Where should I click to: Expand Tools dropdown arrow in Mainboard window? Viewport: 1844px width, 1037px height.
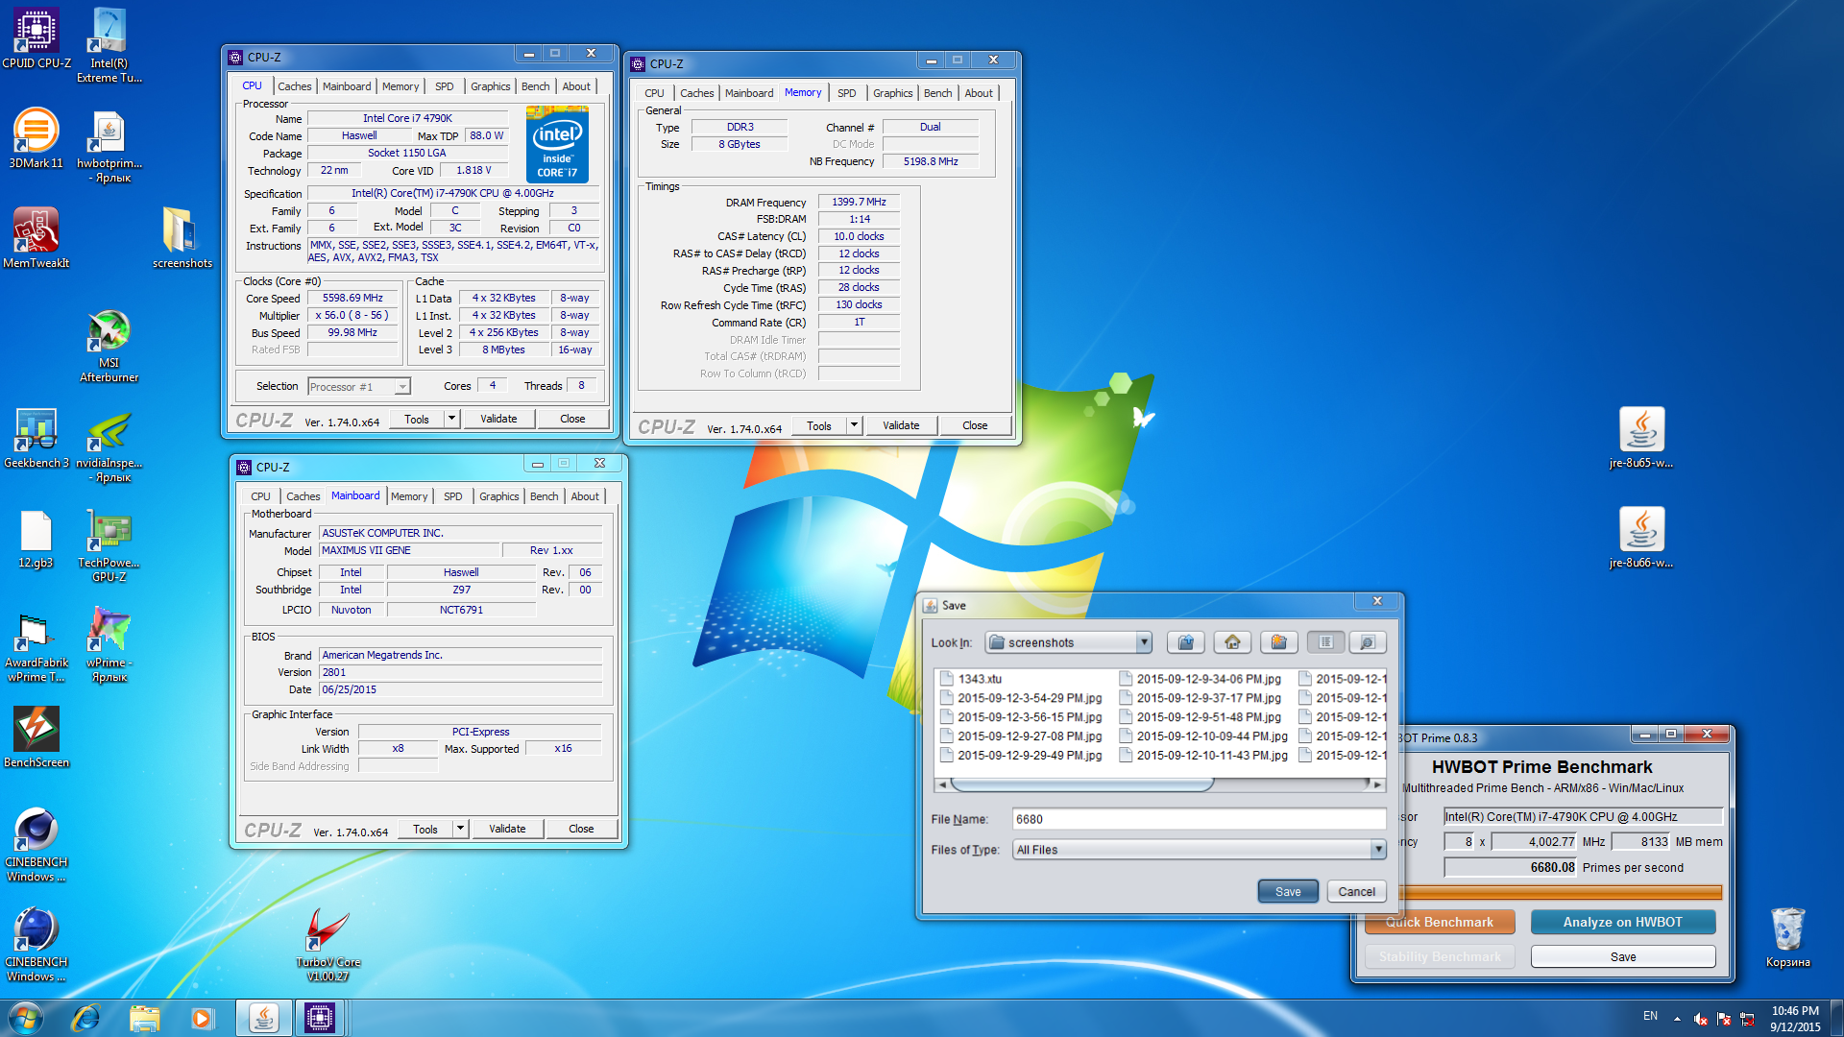tap(460, 829)
